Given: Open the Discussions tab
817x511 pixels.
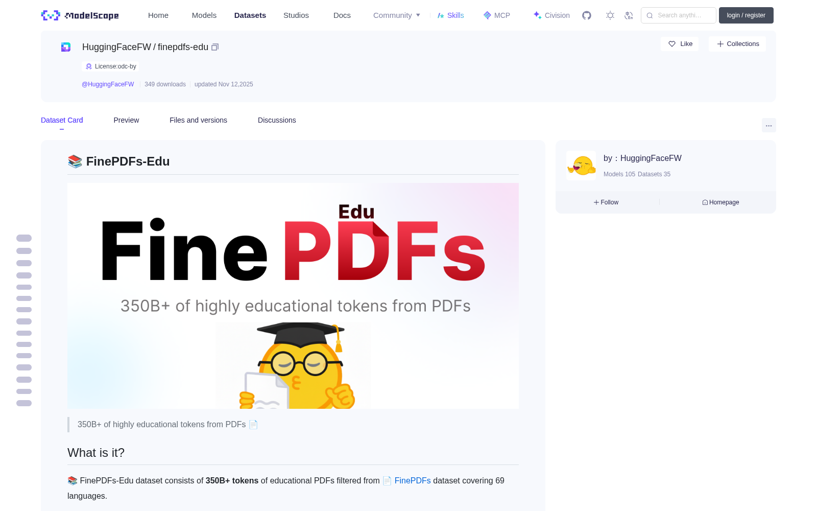Looking at the screenshot, I should point(277,120).
